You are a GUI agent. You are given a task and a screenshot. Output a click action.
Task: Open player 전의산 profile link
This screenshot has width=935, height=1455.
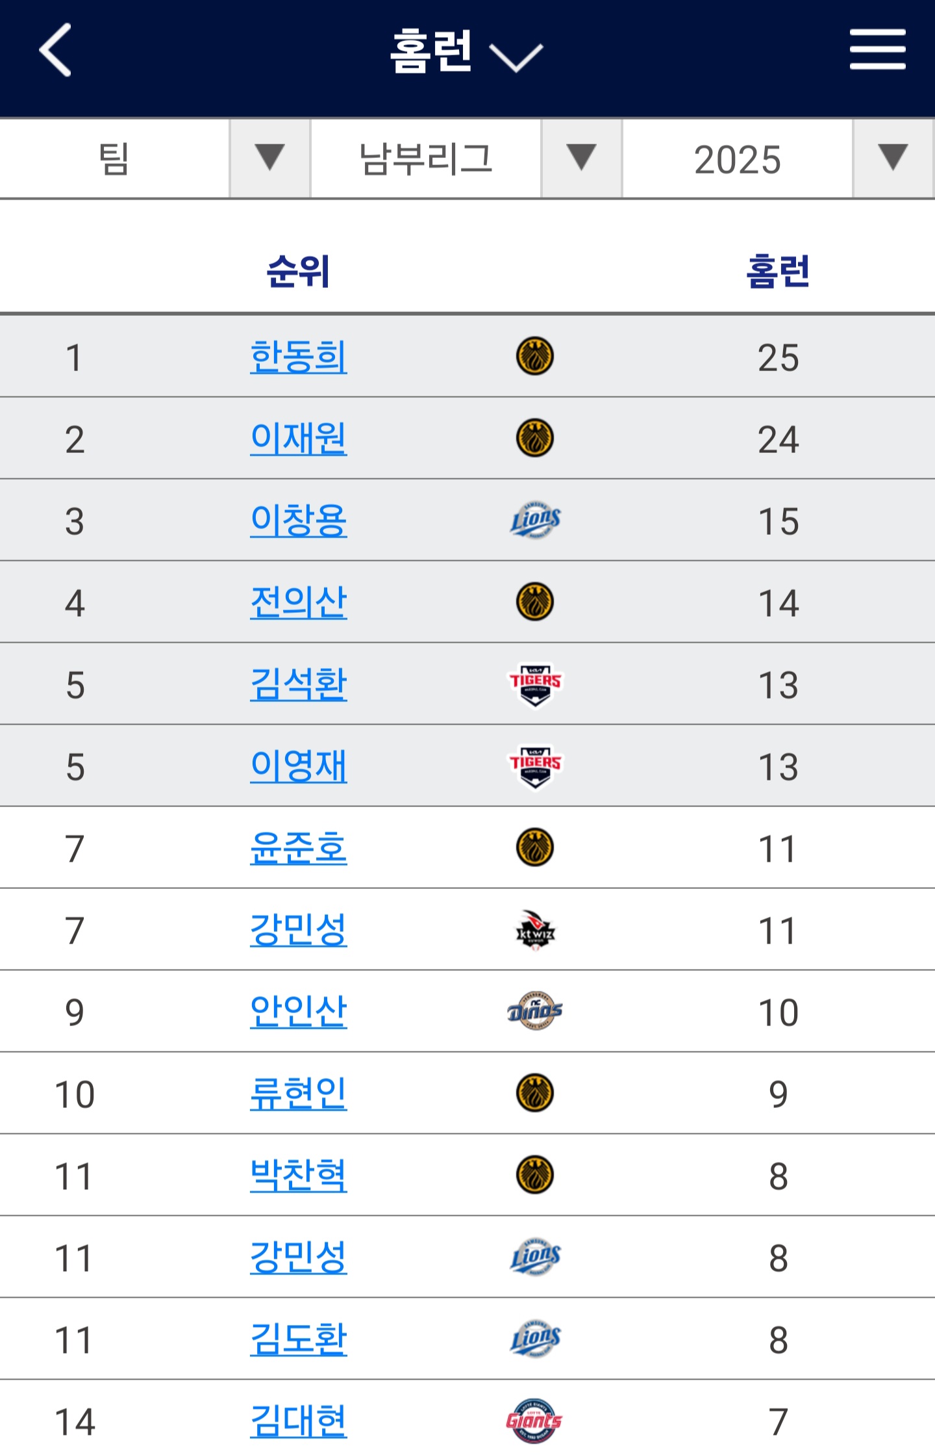click(x=299, y=602)
